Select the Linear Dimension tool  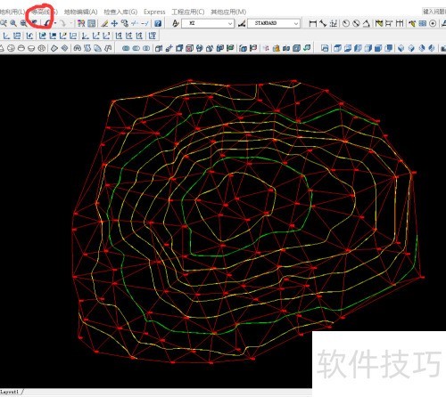[313, 23]
